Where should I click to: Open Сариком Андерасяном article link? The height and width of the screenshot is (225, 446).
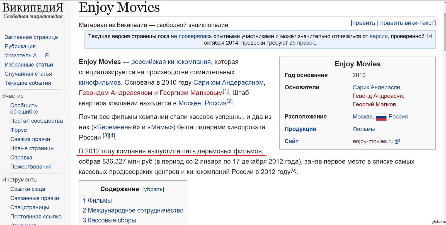point(228,82)
